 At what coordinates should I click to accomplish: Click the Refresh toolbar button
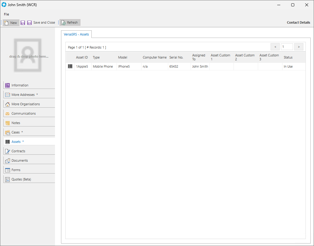point(70,23)
